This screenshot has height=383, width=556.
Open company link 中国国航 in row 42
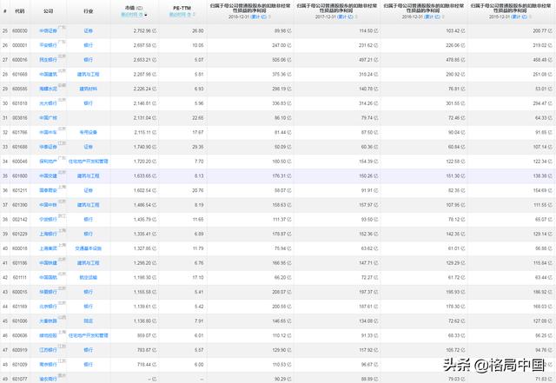click(48, 278)
